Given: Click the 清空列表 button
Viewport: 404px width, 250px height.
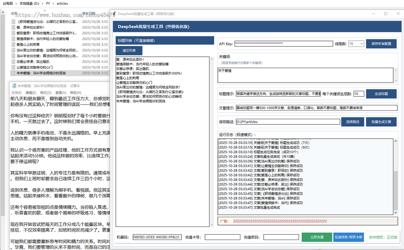Looking at the screenshot, I should coord(129,51).
